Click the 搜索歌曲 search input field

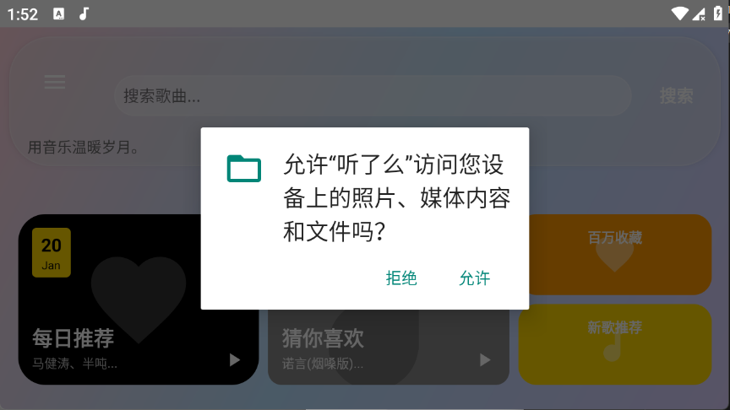pyautogui.click(x=373, y=96)
